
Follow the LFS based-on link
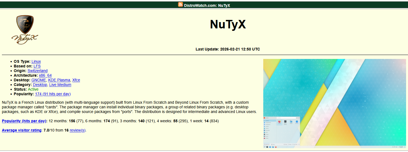[x=37, y=66]
